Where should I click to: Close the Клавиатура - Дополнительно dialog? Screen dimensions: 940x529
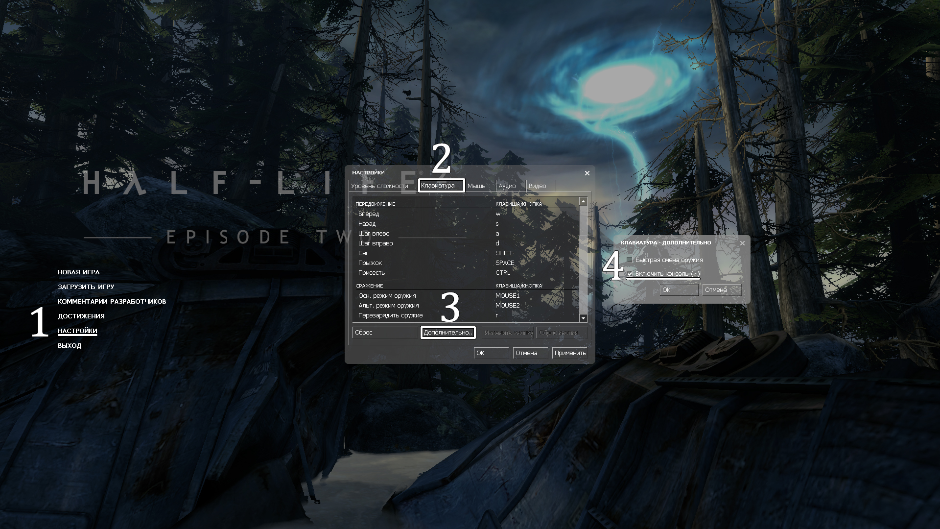[742, 243]
